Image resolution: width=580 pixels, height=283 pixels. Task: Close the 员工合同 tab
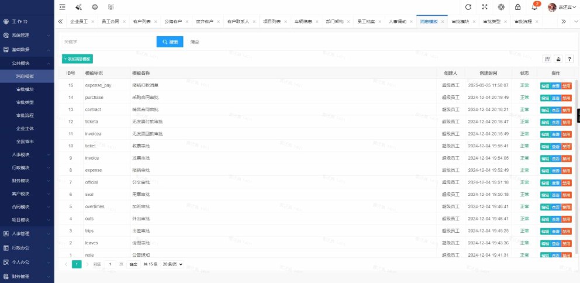(x=124, y=22)
